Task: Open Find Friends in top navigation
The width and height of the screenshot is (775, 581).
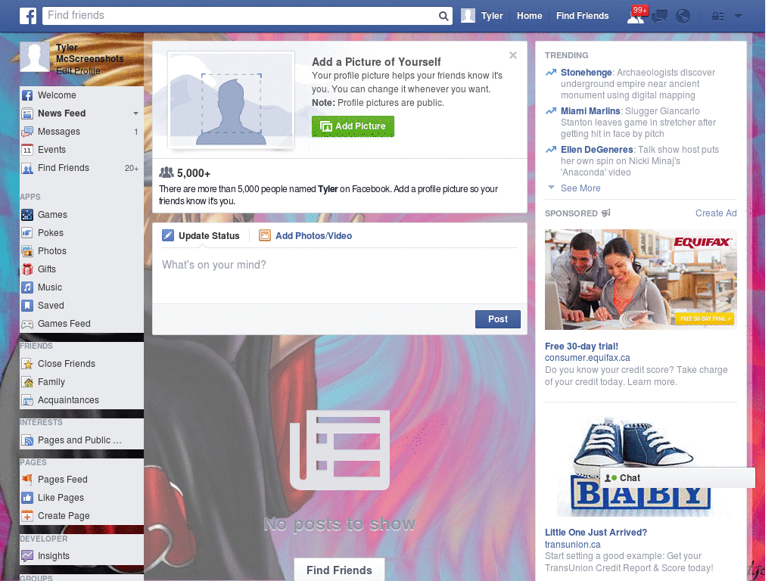Action: click(582, 16)
